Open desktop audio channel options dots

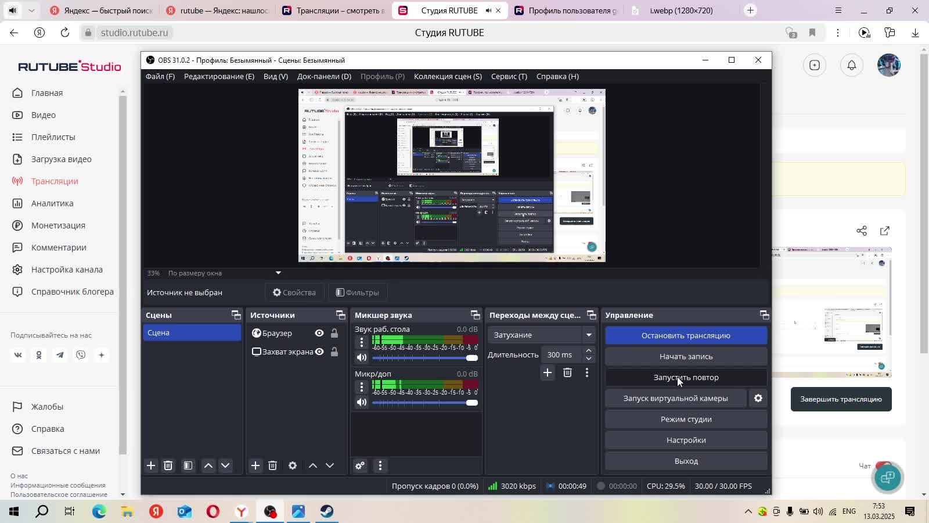point(362,342)
